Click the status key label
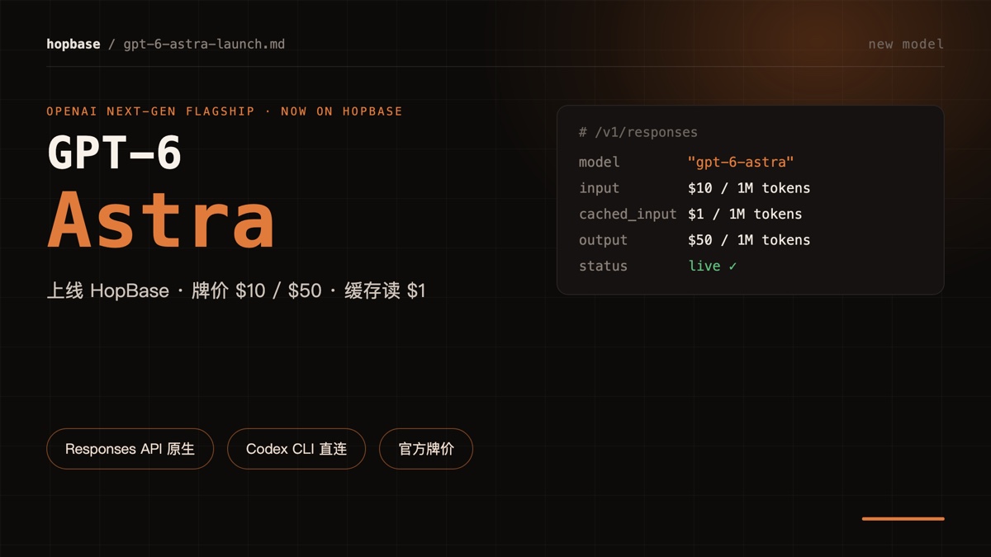The image size is (991, 557). [603, 266]
